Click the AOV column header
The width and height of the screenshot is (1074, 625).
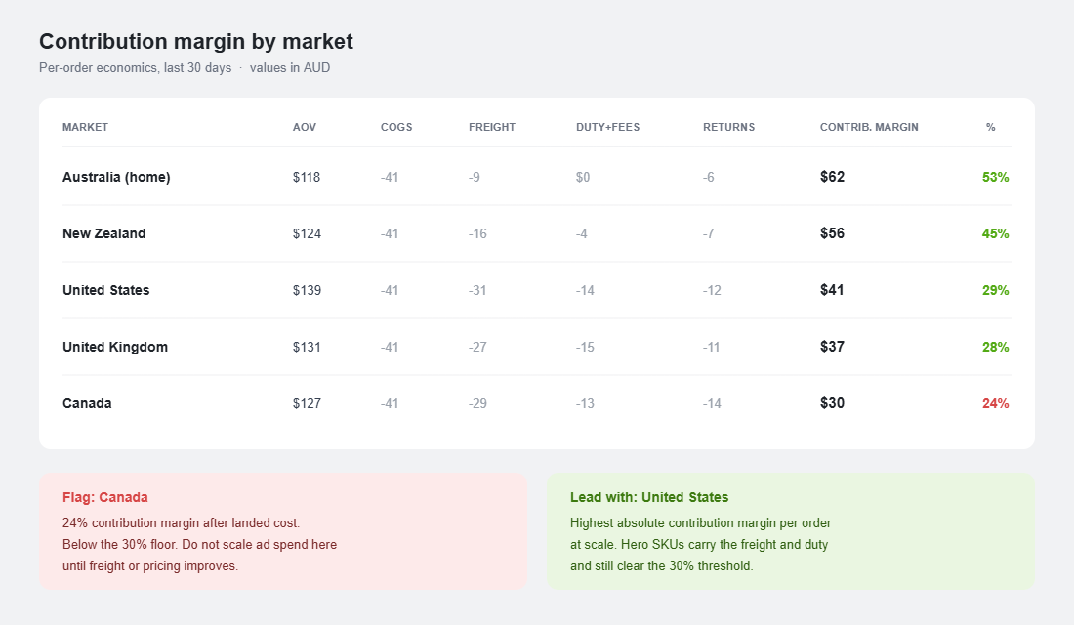304,128
